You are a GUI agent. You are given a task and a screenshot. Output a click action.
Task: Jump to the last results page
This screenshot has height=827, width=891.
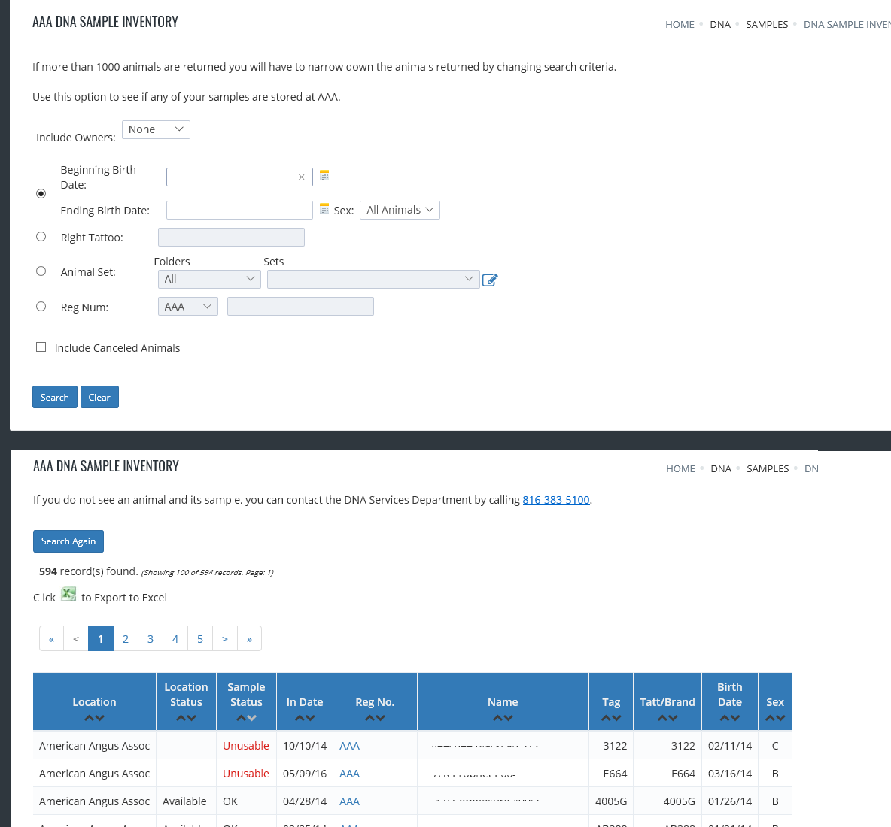coord(249,638)
